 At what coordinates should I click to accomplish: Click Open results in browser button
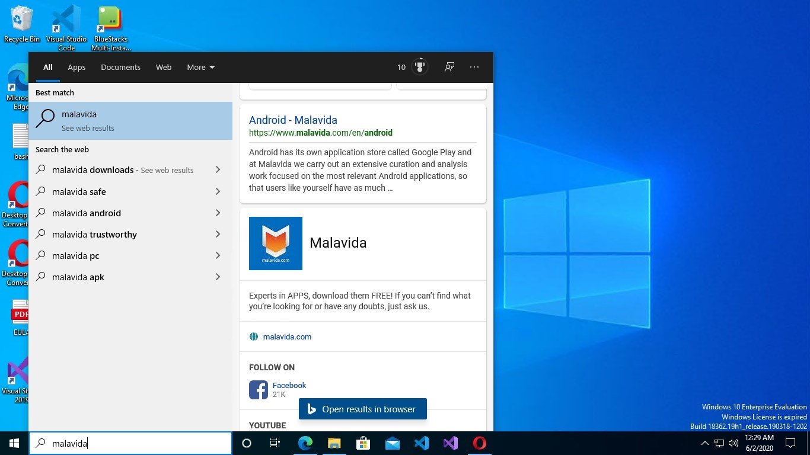click(362, 409)
